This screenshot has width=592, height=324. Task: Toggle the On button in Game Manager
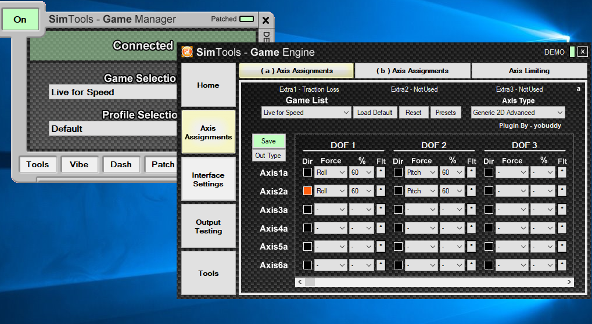20,19
